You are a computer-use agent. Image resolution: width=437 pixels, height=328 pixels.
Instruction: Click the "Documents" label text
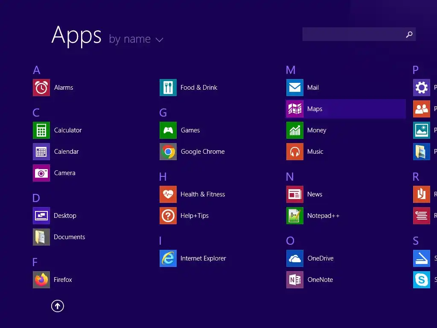pos(70,237)
